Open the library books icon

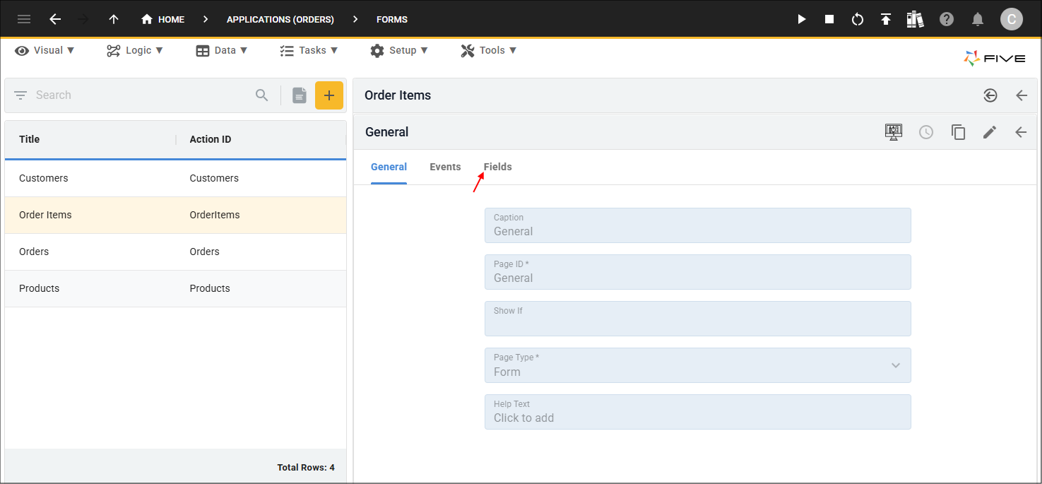(916, 19)
